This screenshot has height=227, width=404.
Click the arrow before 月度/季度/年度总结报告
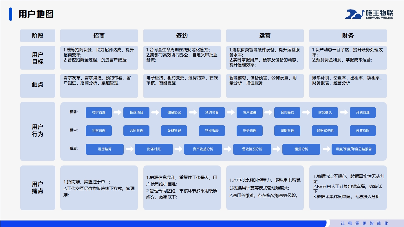(326, 149)
